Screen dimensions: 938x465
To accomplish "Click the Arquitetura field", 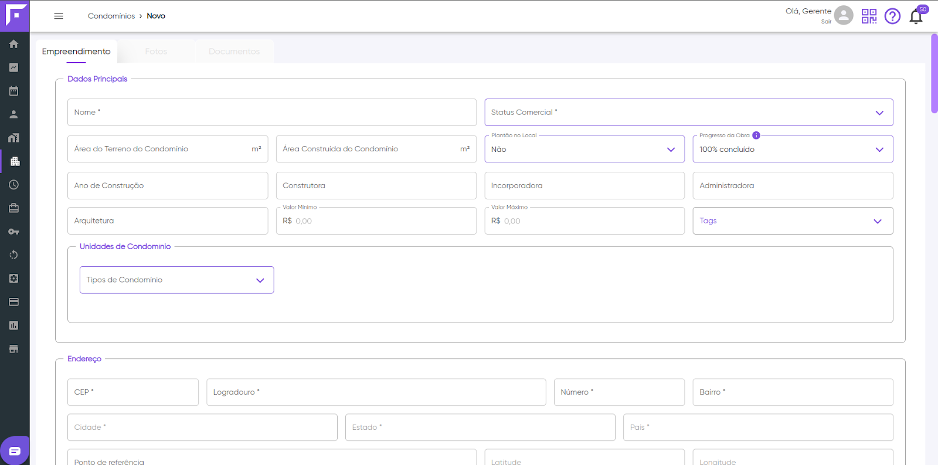I will (168, 220).
